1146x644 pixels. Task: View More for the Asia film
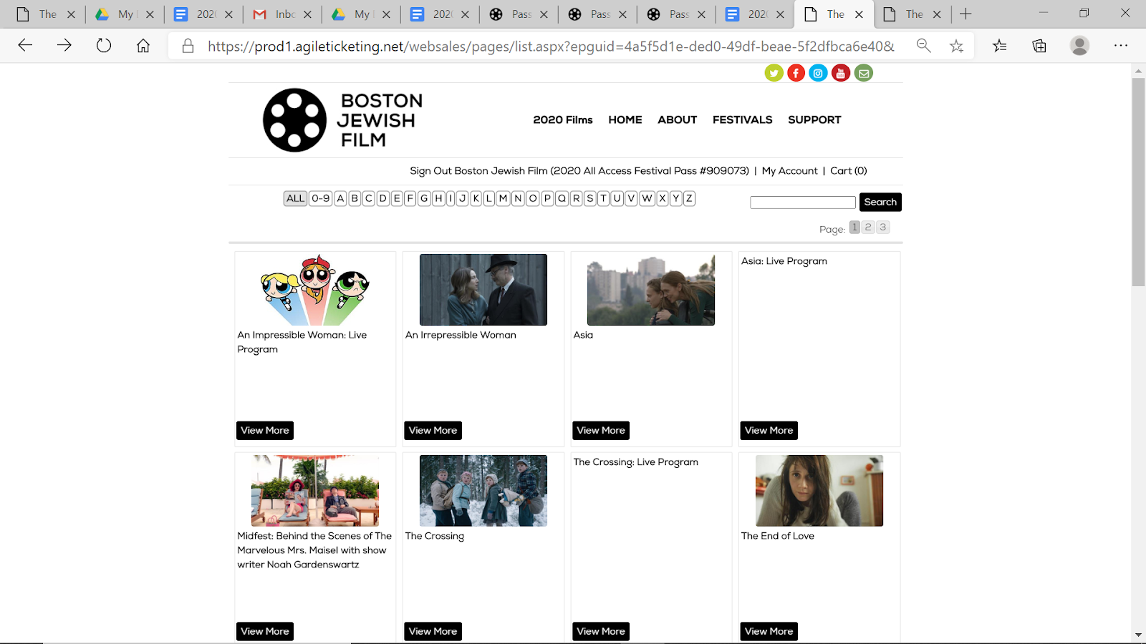pyautogui.click(x=602, y=431)
